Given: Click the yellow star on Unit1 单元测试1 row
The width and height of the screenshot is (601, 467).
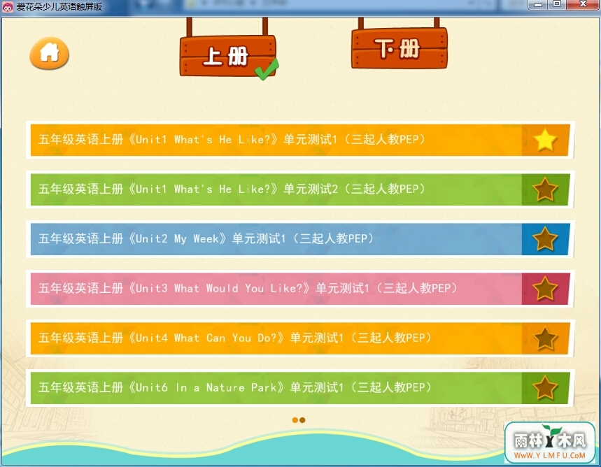Looking at the screenshot, I should click(545, 140).
